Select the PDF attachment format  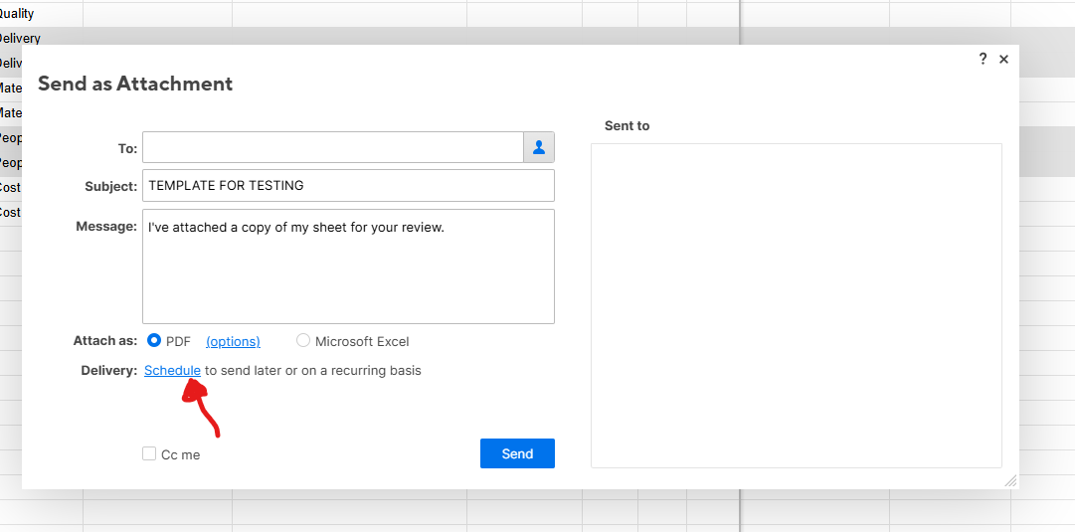pyautogui.click(x=154, y=341)
